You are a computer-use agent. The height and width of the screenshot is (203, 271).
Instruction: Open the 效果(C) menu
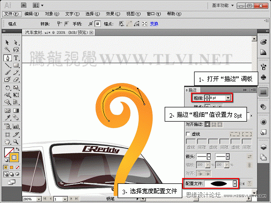(113, 14)
